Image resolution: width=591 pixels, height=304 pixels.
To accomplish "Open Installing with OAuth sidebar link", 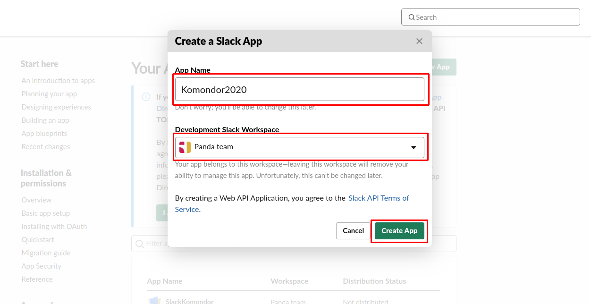I will pyautogui.click(x=54, y=227).
